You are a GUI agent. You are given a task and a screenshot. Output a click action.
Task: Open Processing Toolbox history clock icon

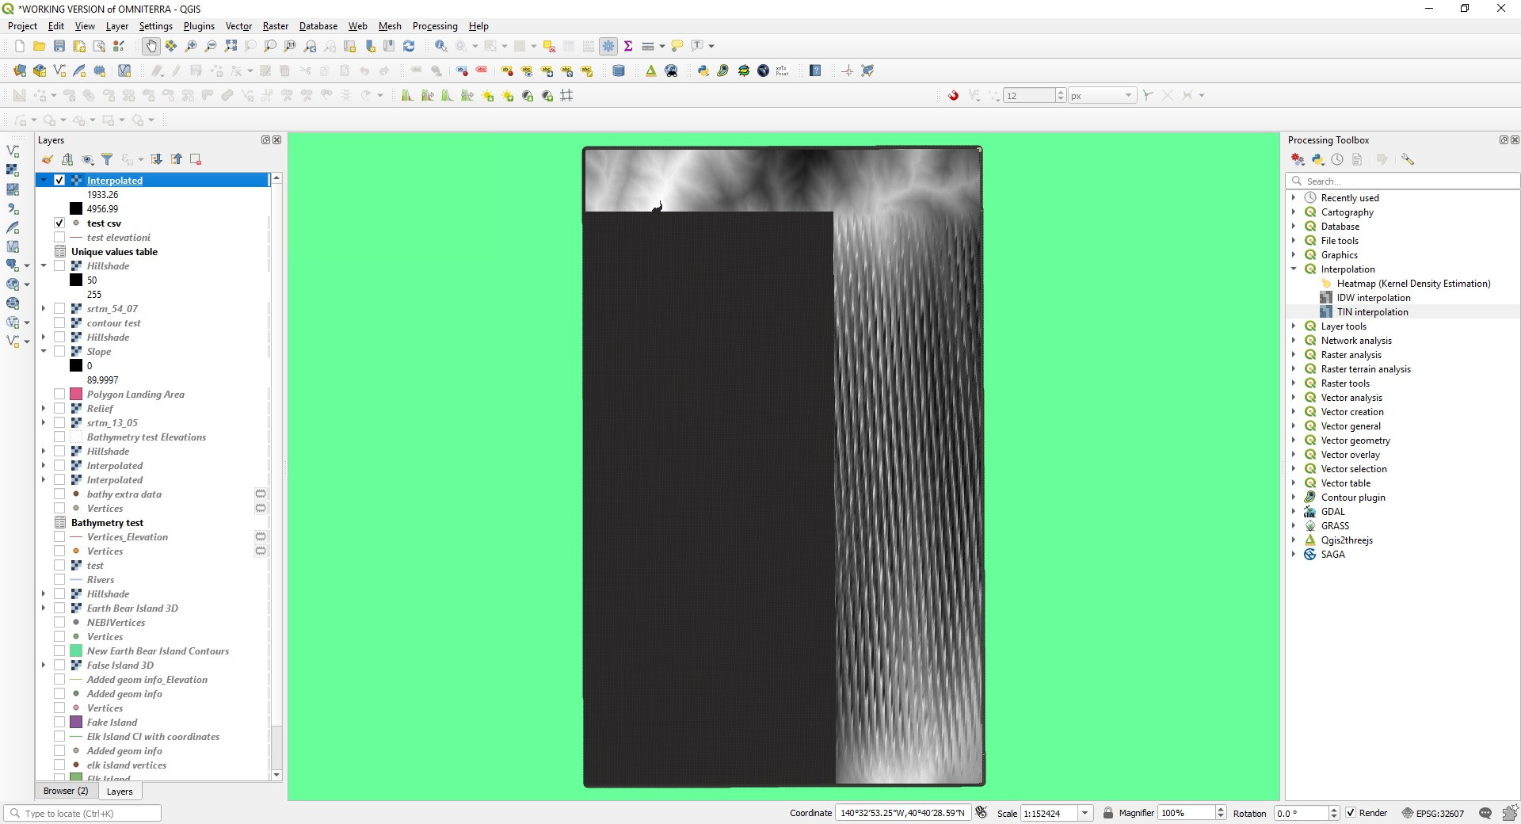[x=1337, y=159]
